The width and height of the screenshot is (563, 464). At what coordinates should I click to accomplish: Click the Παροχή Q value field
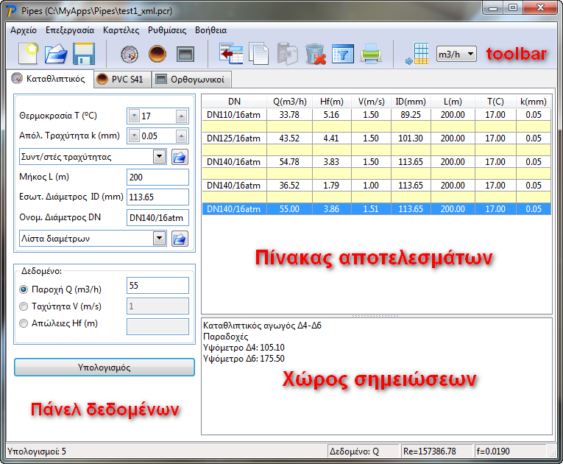tap(157, 285)
